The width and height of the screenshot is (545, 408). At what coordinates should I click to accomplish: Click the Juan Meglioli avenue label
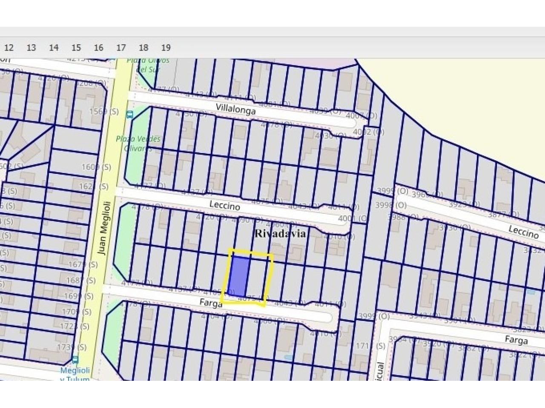pos(103,228)
